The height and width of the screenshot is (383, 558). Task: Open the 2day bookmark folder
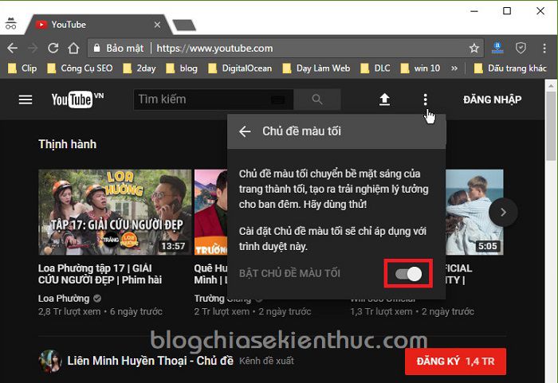point(139,68)
